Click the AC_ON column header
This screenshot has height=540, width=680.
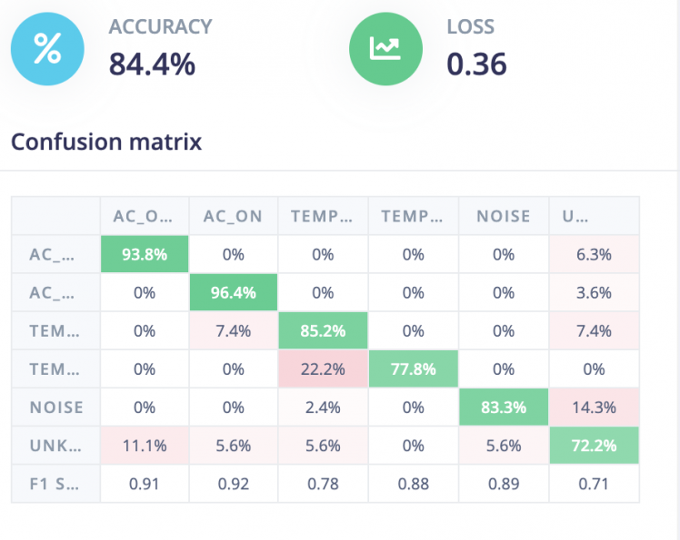point(234,216)
